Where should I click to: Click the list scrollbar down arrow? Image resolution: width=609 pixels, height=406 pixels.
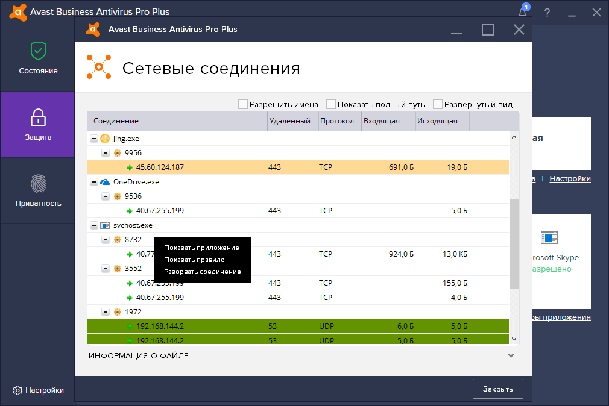coord(514,339)
